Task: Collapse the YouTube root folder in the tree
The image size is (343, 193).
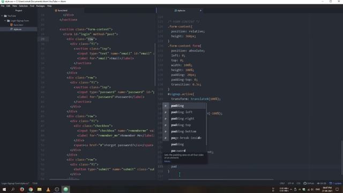Action: [2, 16]
